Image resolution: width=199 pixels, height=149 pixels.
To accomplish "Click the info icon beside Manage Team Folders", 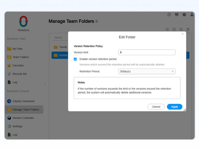I will 97,21.
